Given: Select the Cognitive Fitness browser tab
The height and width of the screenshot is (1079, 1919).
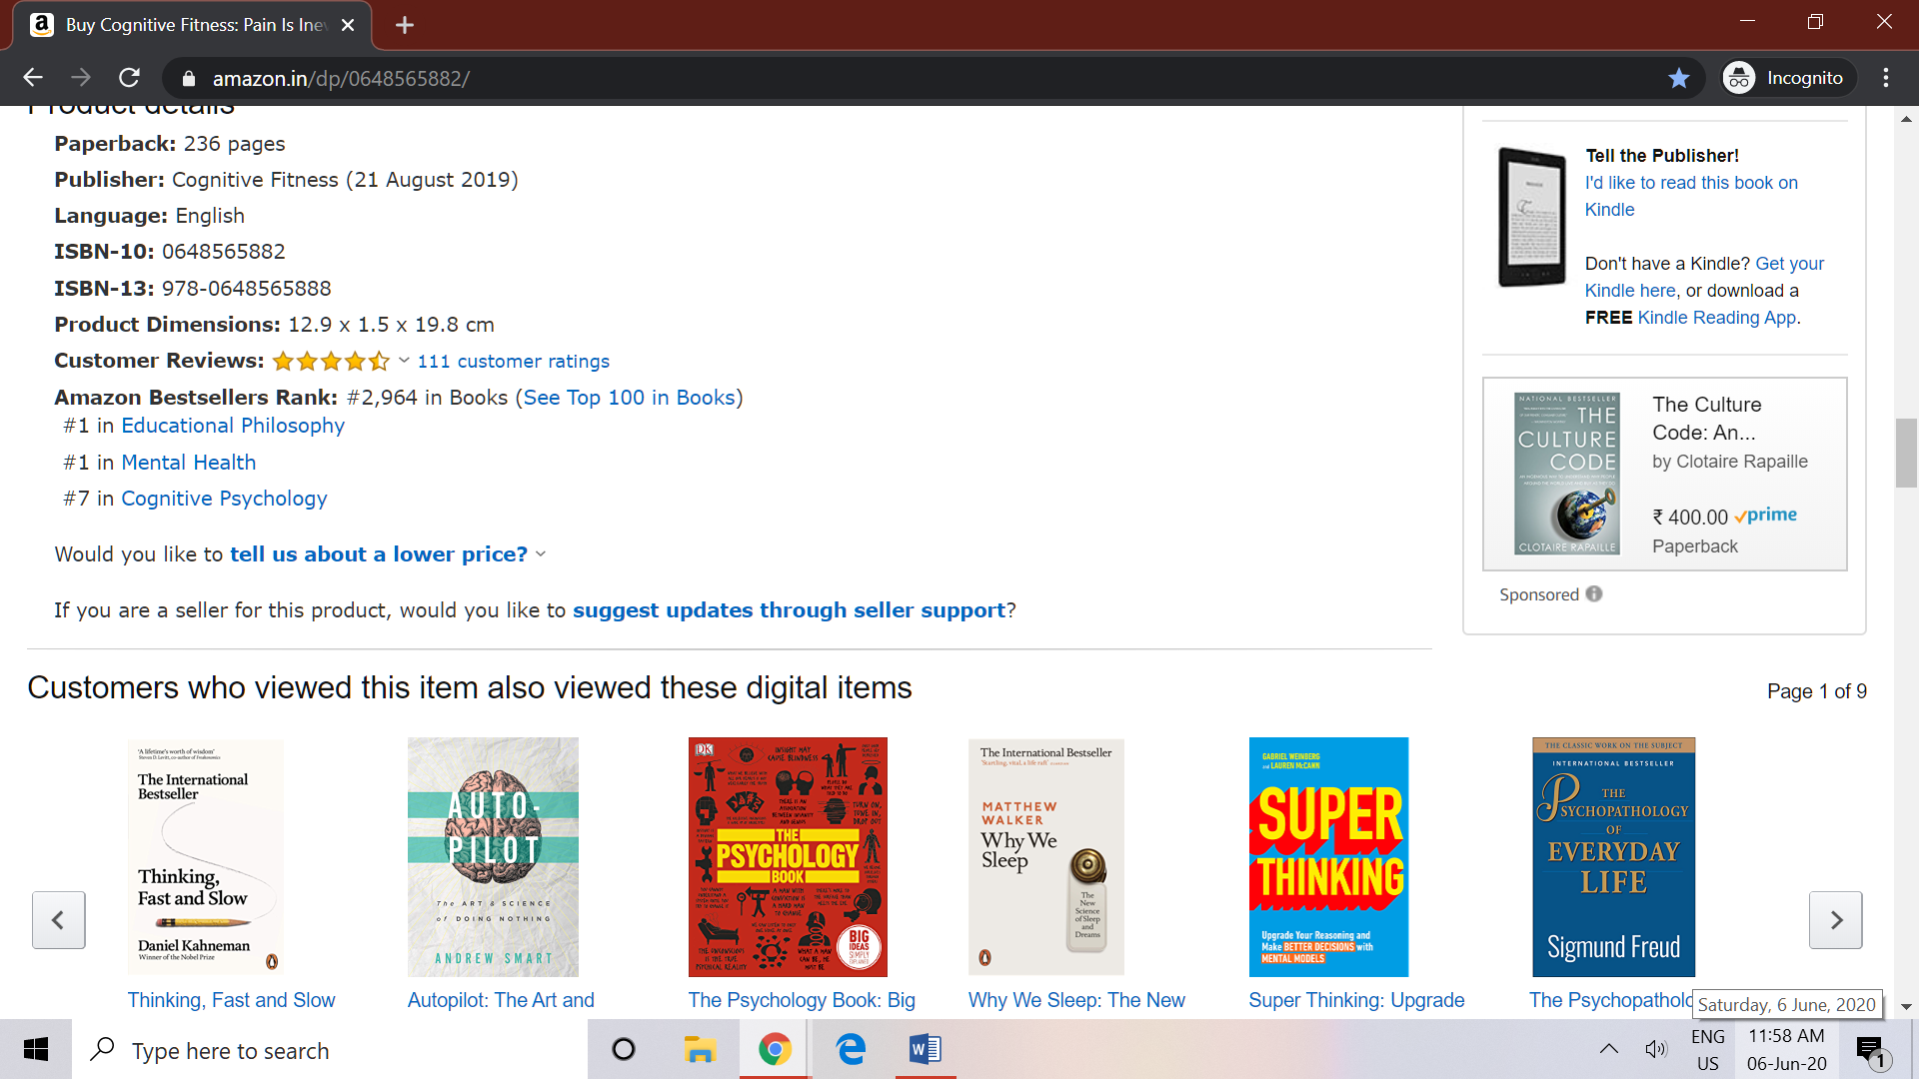Looking at the screenshot, I should pos(192,25).
